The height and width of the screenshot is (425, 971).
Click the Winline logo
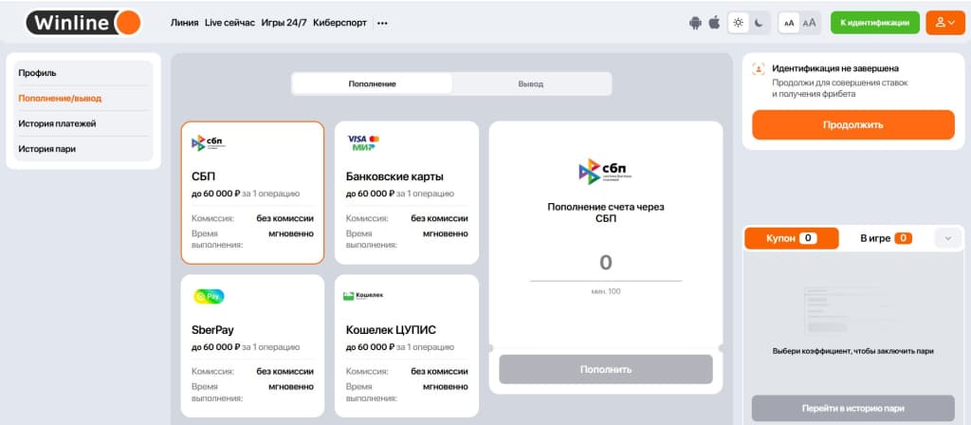[x=83, y=23]
